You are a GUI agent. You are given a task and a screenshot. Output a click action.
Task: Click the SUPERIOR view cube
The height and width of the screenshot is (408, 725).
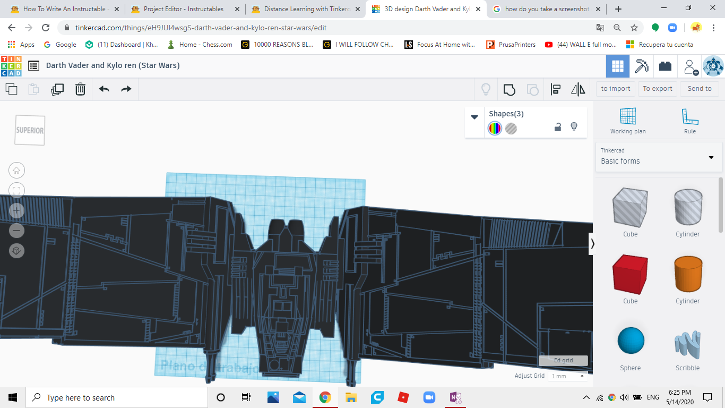click(x=30, y=130)
